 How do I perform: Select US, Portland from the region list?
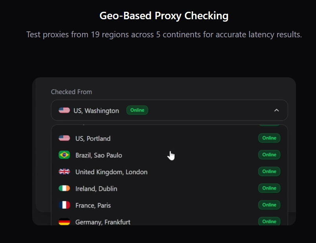pyautogui.click(x=93, y=138)
